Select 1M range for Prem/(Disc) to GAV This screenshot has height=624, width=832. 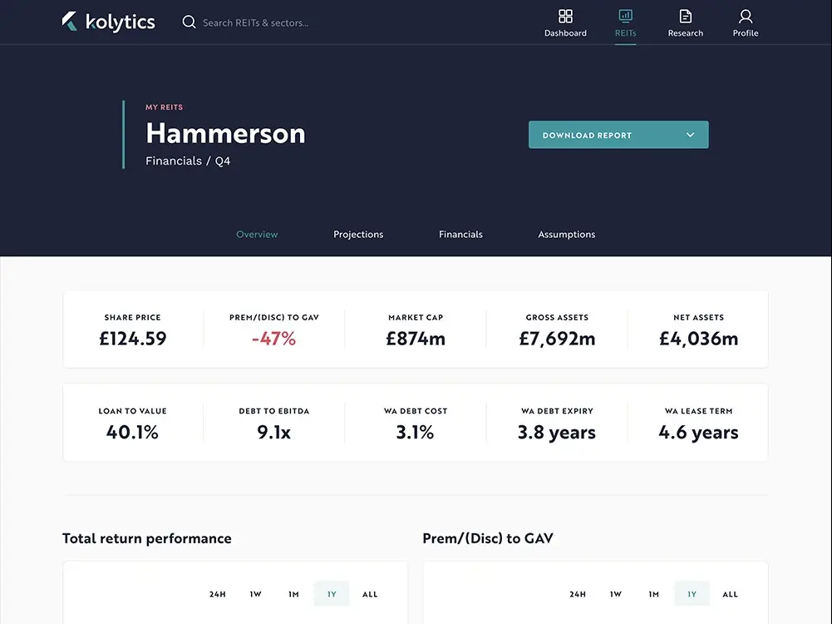coord(654,594)
